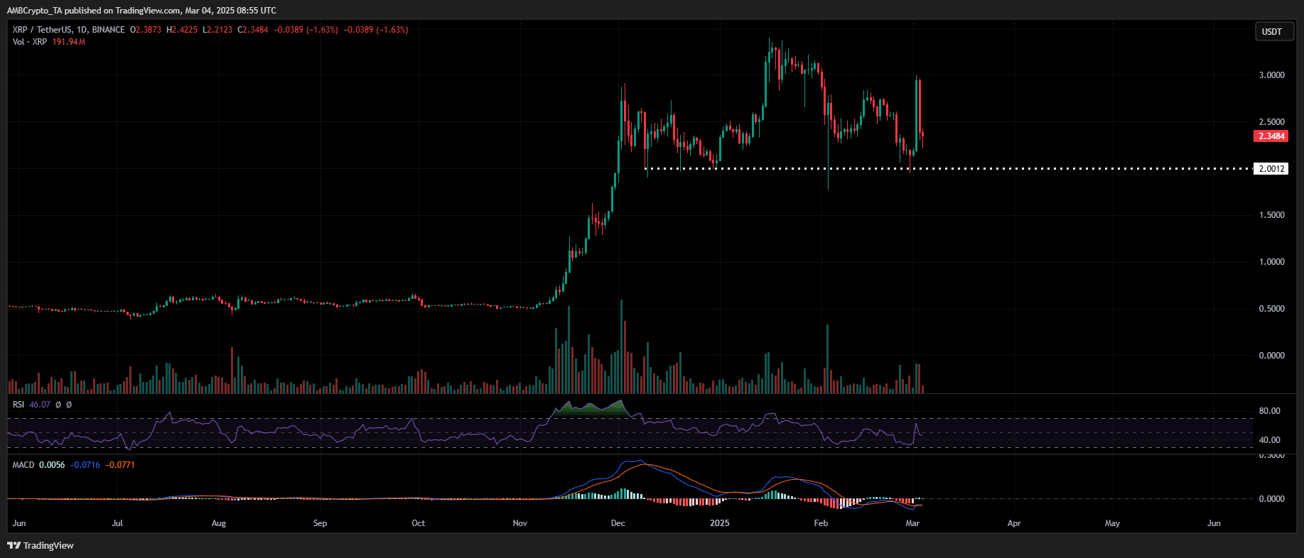1304x558 pixels.
Task: Click the low price value L2.2123
Action: (x=217, y=30)
